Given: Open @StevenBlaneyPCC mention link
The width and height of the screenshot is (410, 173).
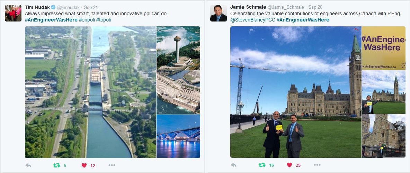Looking at the screenshot, I should tap(252, 20).
